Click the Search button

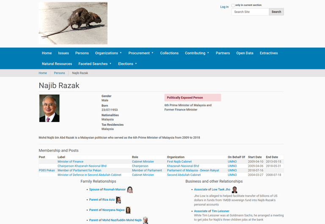(x=276, y=12)
